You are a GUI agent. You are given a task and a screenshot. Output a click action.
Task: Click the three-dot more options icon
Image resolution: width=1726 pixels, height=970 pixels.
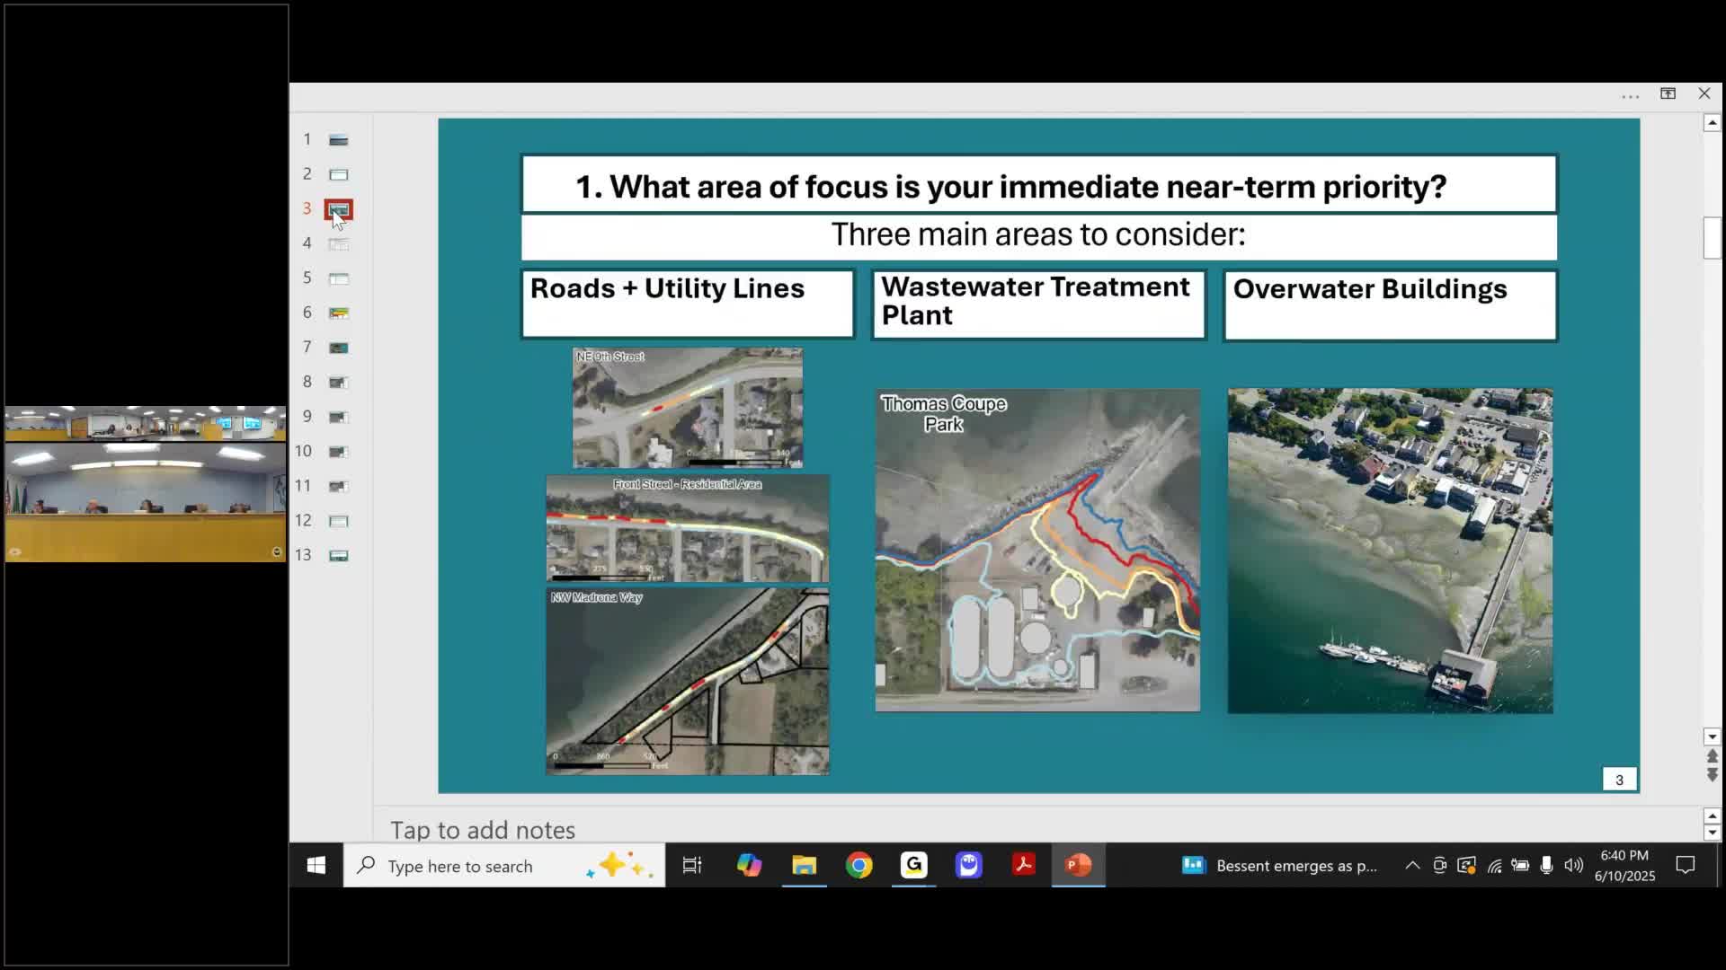click(1630, 95)
